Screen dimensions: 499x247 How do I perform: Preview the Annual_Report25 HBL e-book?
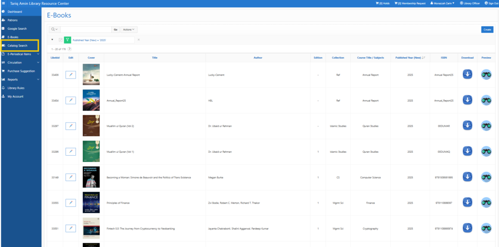coord(486,100)
